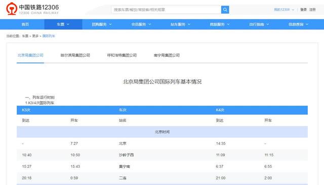Focus the ticket search input field
Screen dimensions: 324x185
[x=166, y=10]
